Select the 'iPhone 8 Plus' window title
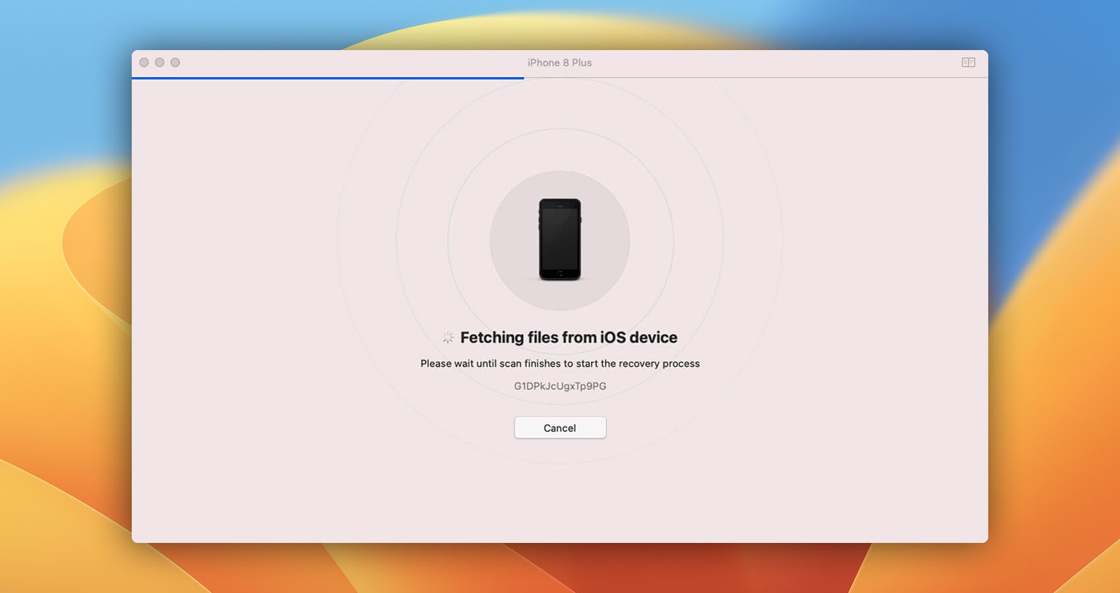1120x593 pixels. tap(559, 63)
